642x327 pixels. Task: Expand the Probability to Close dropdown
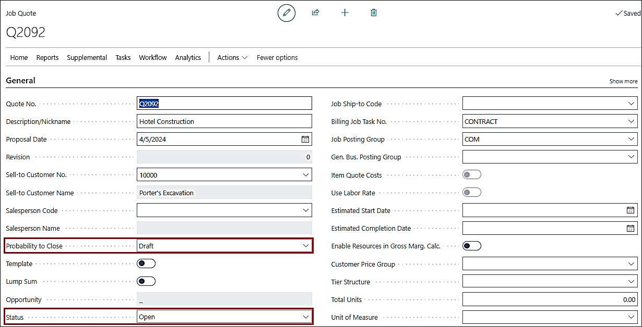[306, 246]
